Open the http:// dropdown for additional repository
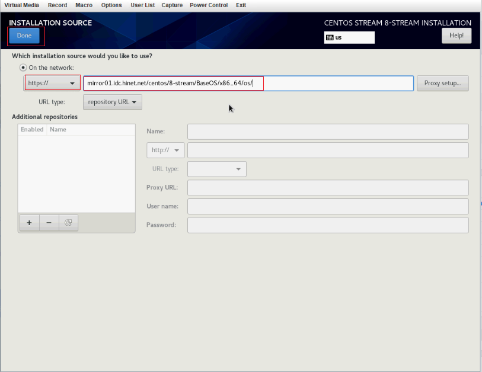 pyautogui.click(x=165, y=150)
